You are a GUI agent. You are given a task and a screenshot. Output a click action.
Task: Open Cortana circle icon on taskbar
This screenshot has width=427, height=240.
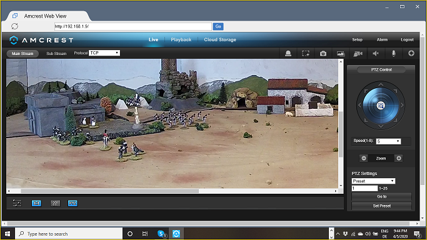pyautogui.click(x=130, y=234)
